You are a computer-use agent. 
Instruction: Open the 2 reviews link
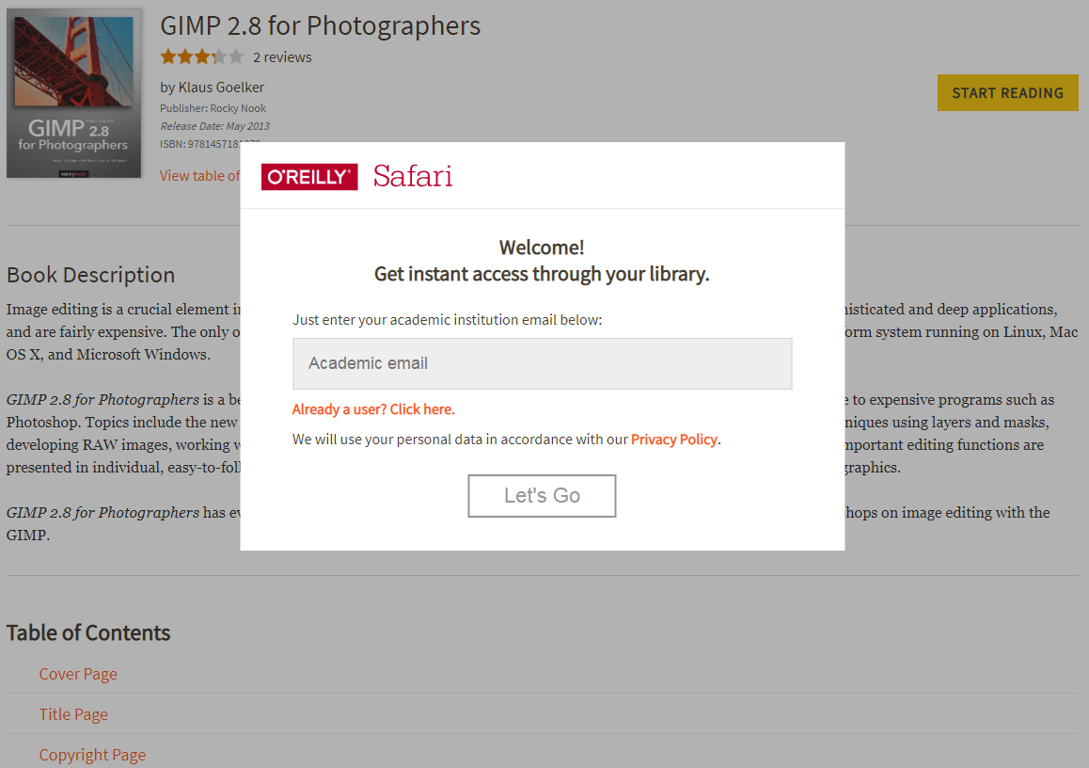pyautogui.click(x=282, y=57)
